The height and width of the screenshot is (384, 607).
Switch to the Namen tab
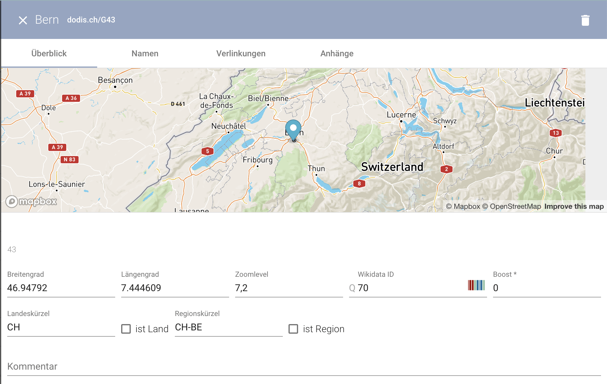145,54
